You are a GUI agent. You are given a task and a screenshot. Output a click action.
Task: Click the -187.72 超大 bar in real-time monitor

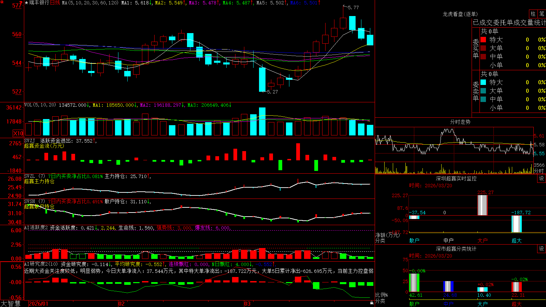tap(517, 224)
